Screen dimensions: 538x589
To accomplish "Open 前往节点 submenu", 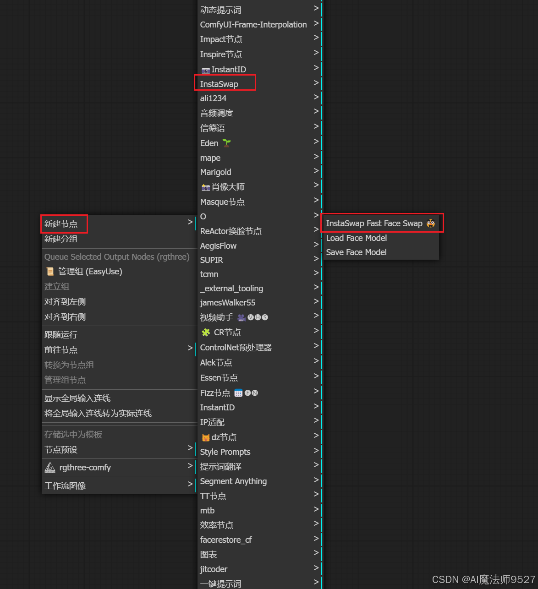I will coord(119,350).
